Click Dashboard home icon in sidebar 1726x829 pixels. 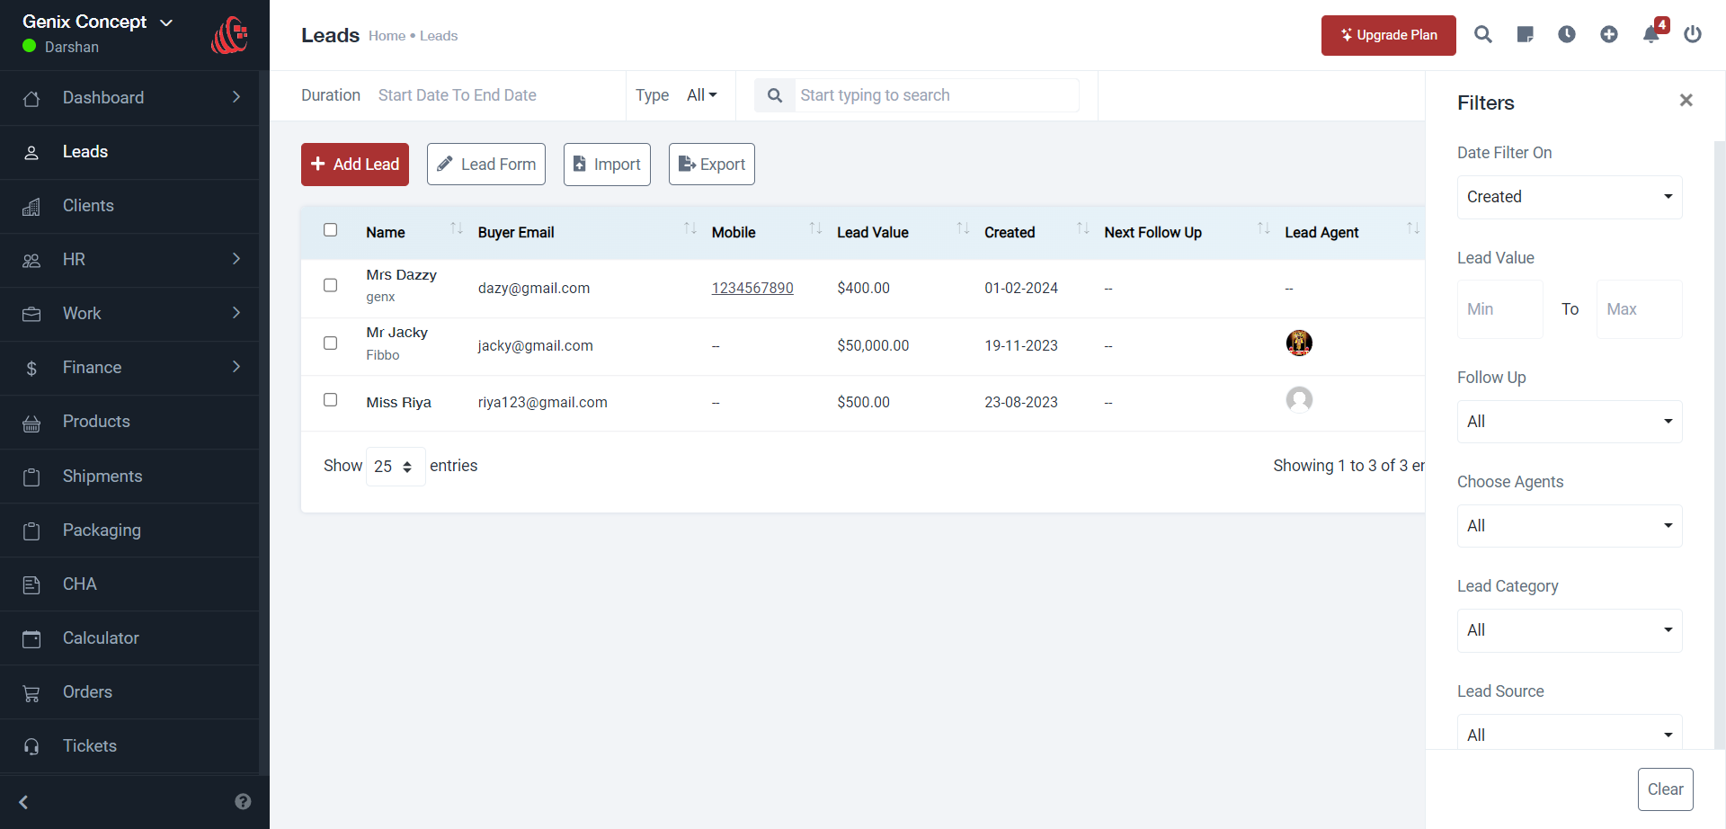point(31,98)
